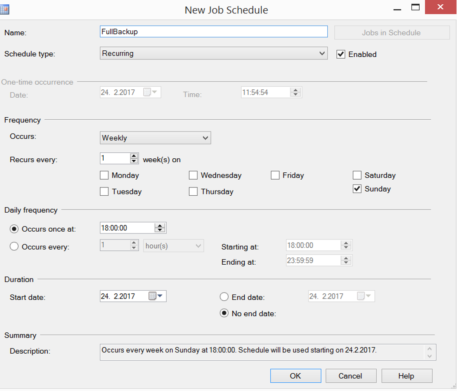Cancel the new job schedule

click(351, 375)
